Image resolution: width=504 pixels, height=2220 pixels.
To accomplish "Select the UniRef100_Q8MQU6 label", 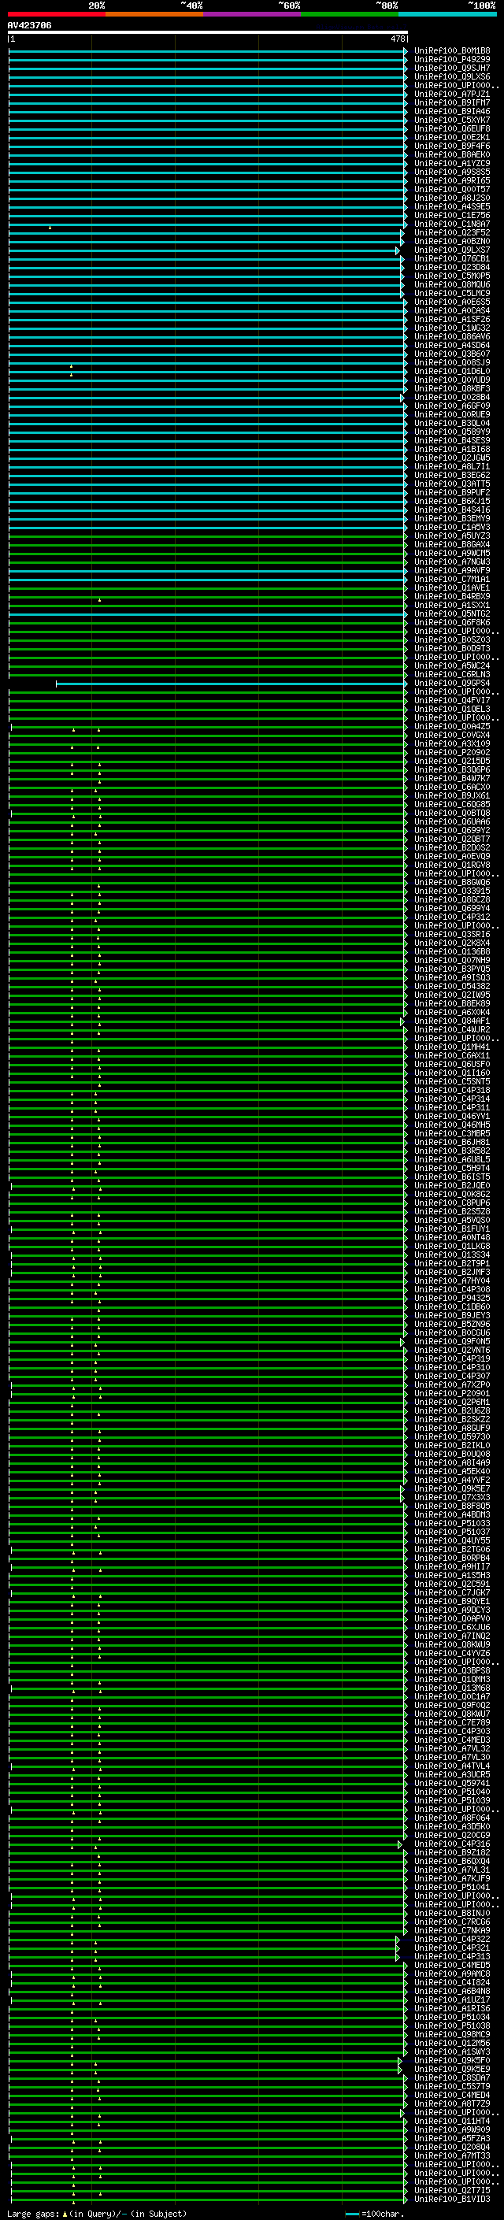I will pyautogui.click(x=452, y=284).
